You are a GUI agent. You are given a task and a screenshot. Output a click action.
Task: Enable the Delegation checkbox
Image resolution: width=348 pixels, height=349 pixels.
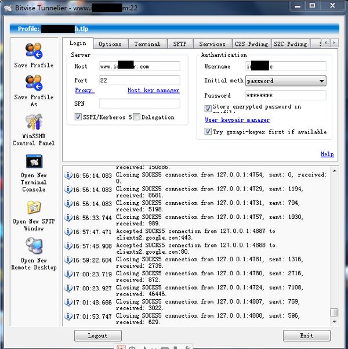pos(137,117)
